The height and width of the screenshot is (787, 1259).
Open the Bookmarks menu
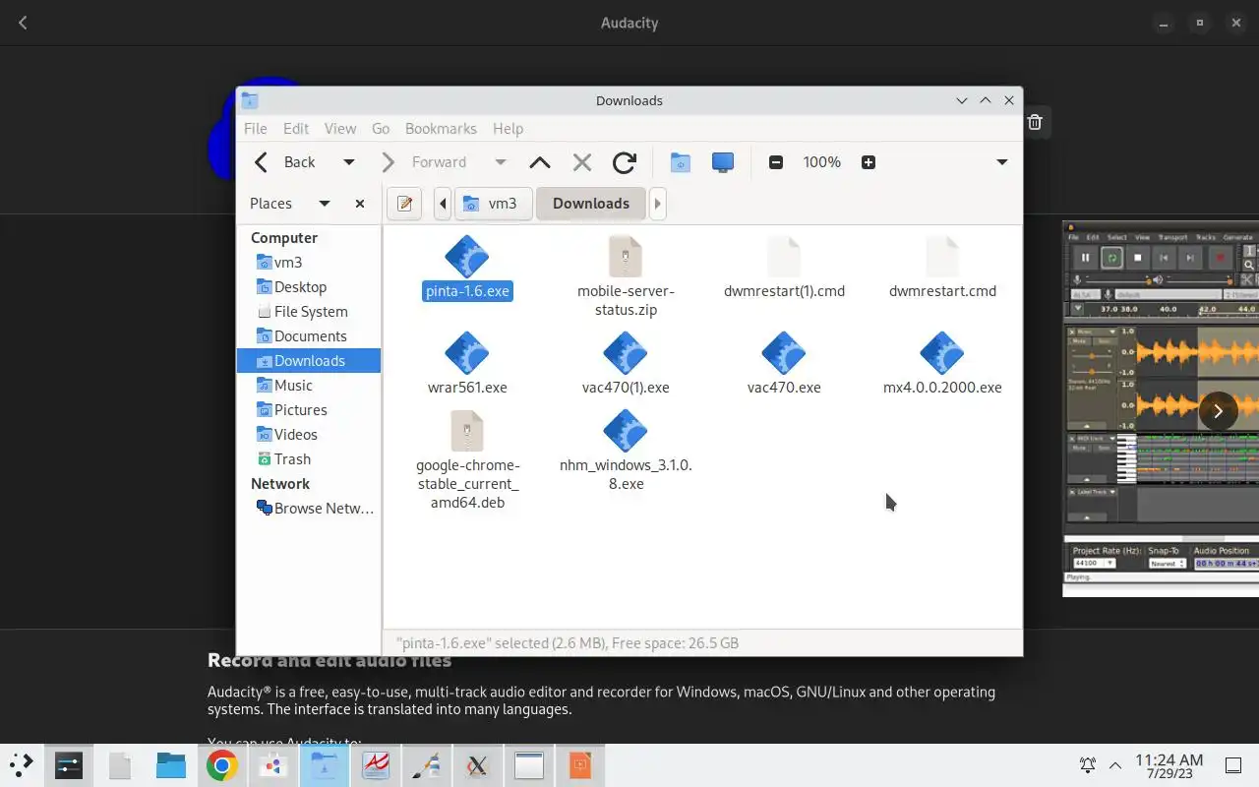(x=441, y=129)
